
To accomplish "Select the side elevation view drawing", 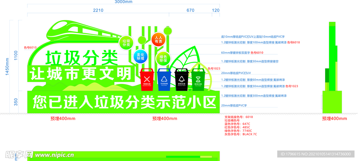I will pos(332,68).
